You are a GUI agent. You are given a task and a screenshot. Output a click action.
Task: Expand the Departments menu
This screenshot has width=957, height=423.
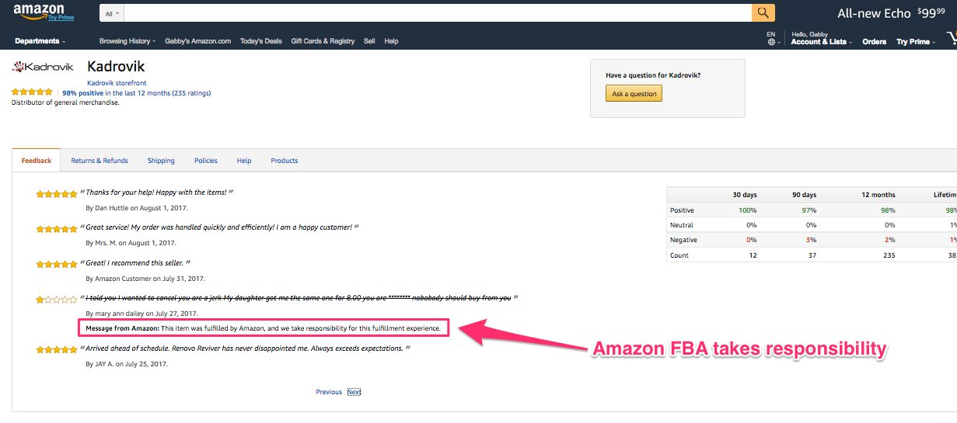(x=40, y=41)
